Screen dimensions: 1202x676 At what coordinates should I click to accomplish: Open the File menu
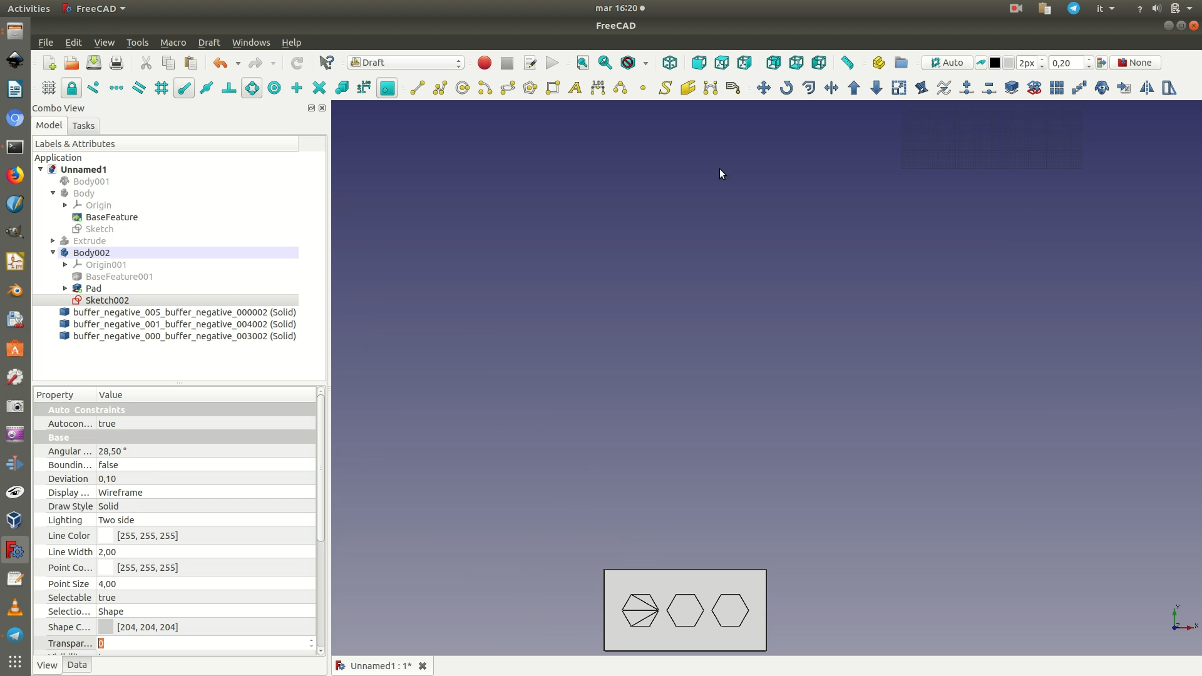tap(46, 43)
